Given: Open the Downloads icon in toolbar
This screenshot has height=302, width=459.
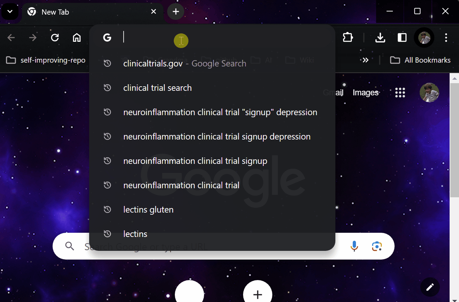Looking at the screenshot, I should click(x=380, y=38).
